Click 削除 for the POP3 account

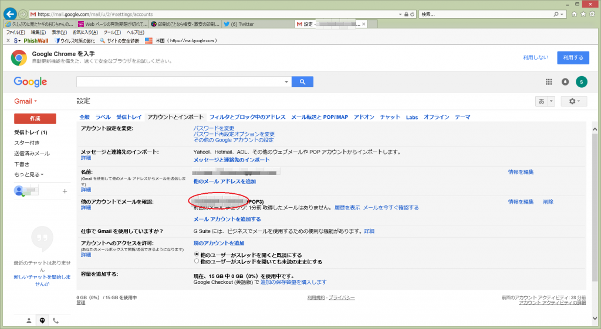[548, 202]
